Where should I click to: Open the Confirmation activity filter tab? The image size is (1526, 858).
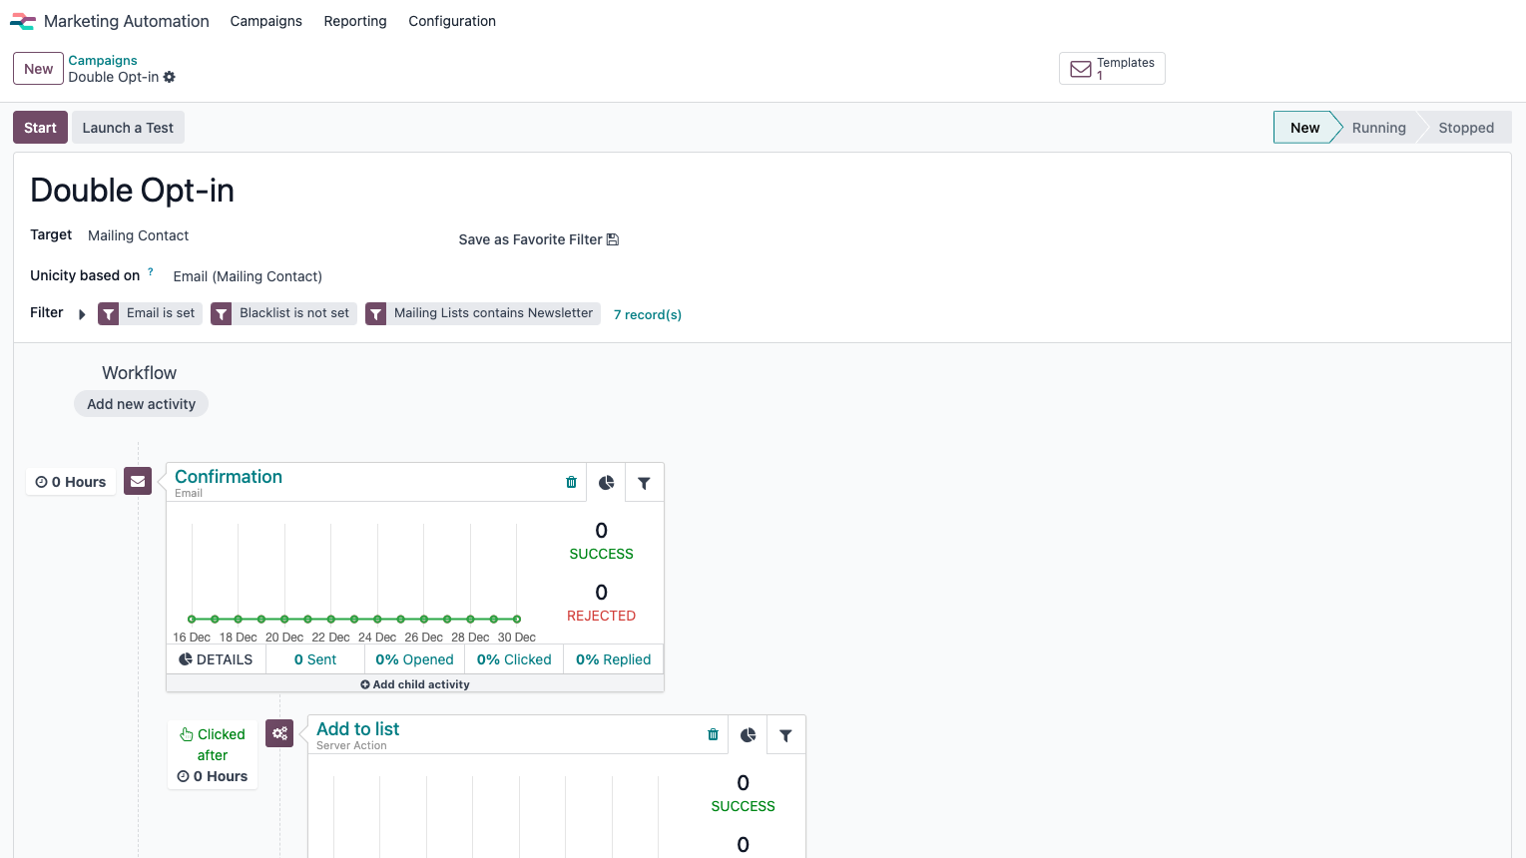click(x=644, y=483)
